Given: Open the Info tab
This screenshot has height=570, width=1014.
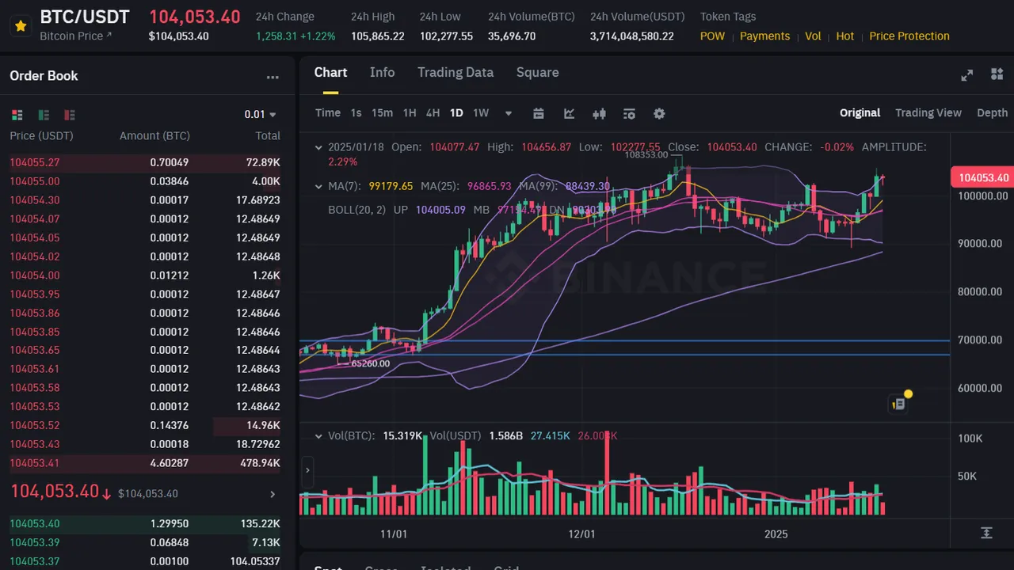Looking at the screenshot, I should point(382,72).
